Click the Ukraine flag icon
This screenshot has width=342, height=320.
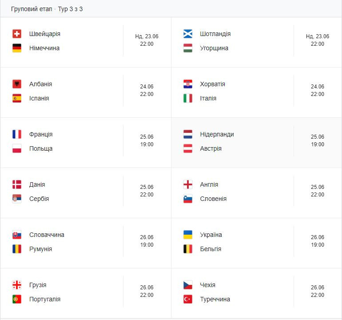point(187,235)
